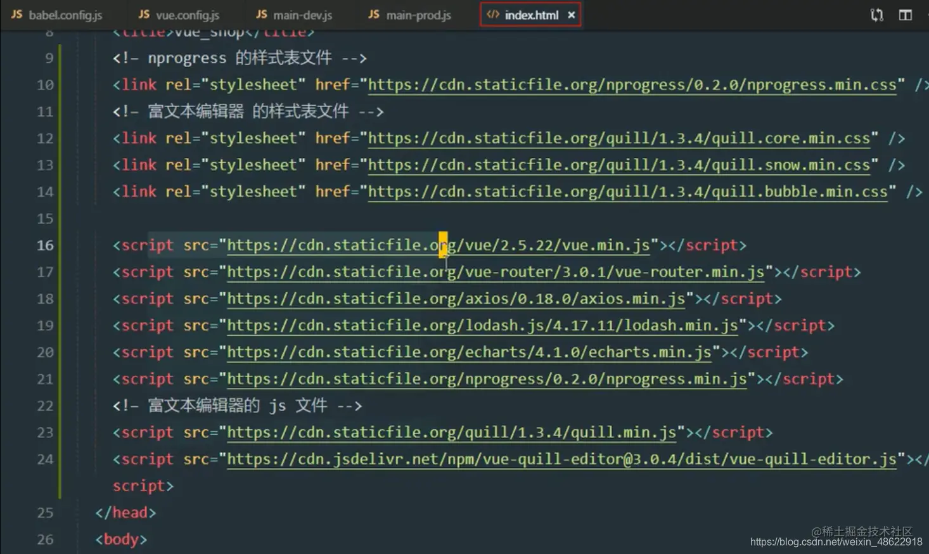Click the Open Changes toolbar icon
This screenshot has width=929, height=554.
pyautogui.click(x=876, y=15)
